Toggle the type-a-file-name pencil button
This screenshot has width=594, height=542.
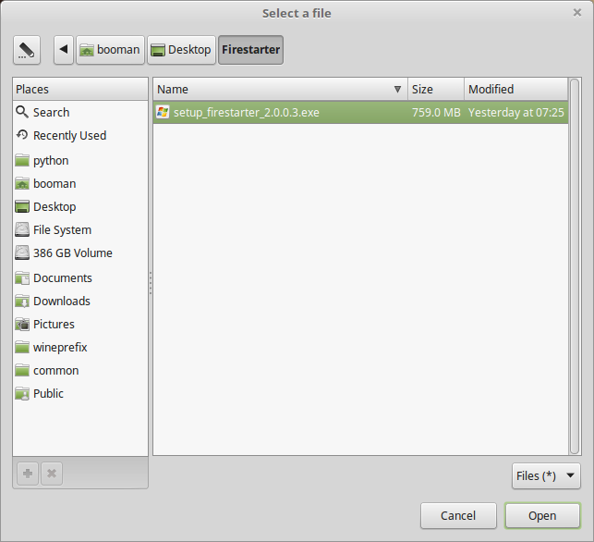point(27,50)
